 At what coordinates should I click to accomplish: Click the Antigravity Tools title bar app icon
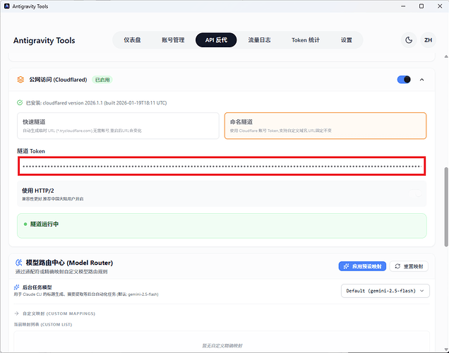[x=7, y=6]
